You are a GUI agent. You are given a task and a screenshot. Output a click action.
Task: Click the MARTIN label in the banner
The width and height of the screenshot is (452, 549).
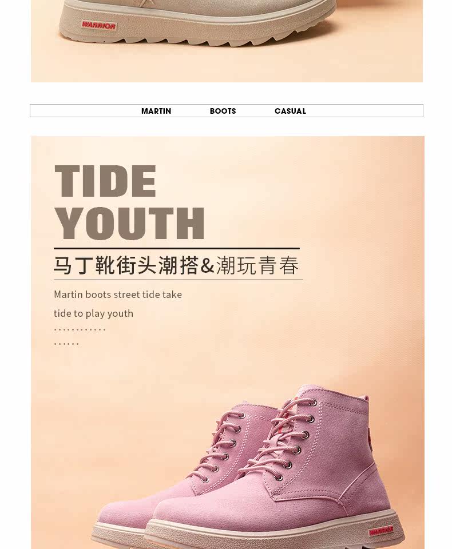[156, 111]
